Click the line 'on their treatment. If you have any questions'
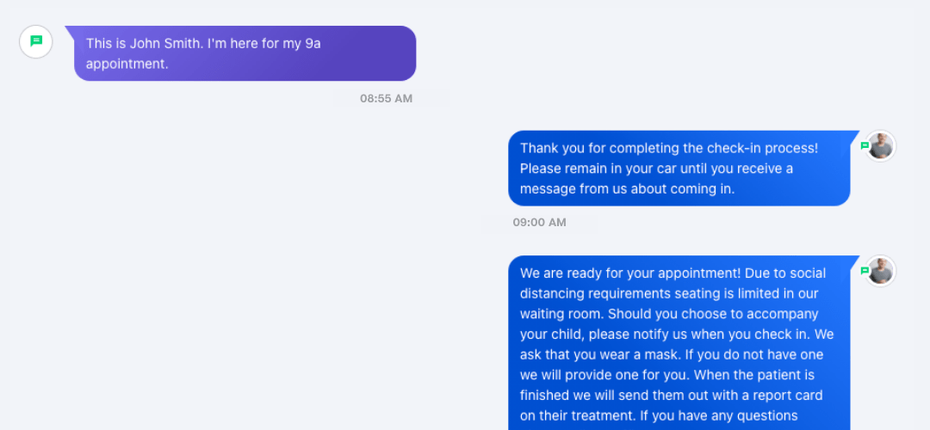 pyautogui.click(x=659, y=415)
